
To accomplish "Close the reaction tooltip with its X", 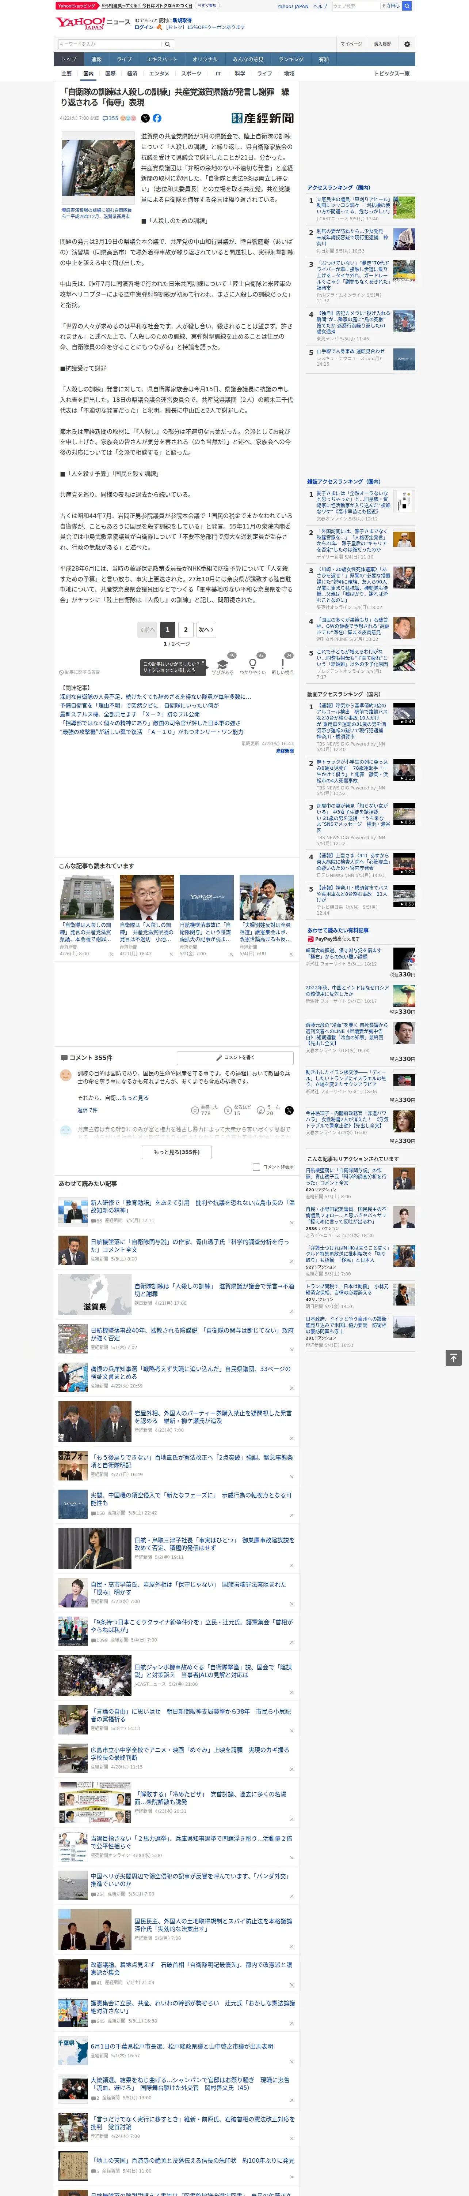I will pos(203,663).
